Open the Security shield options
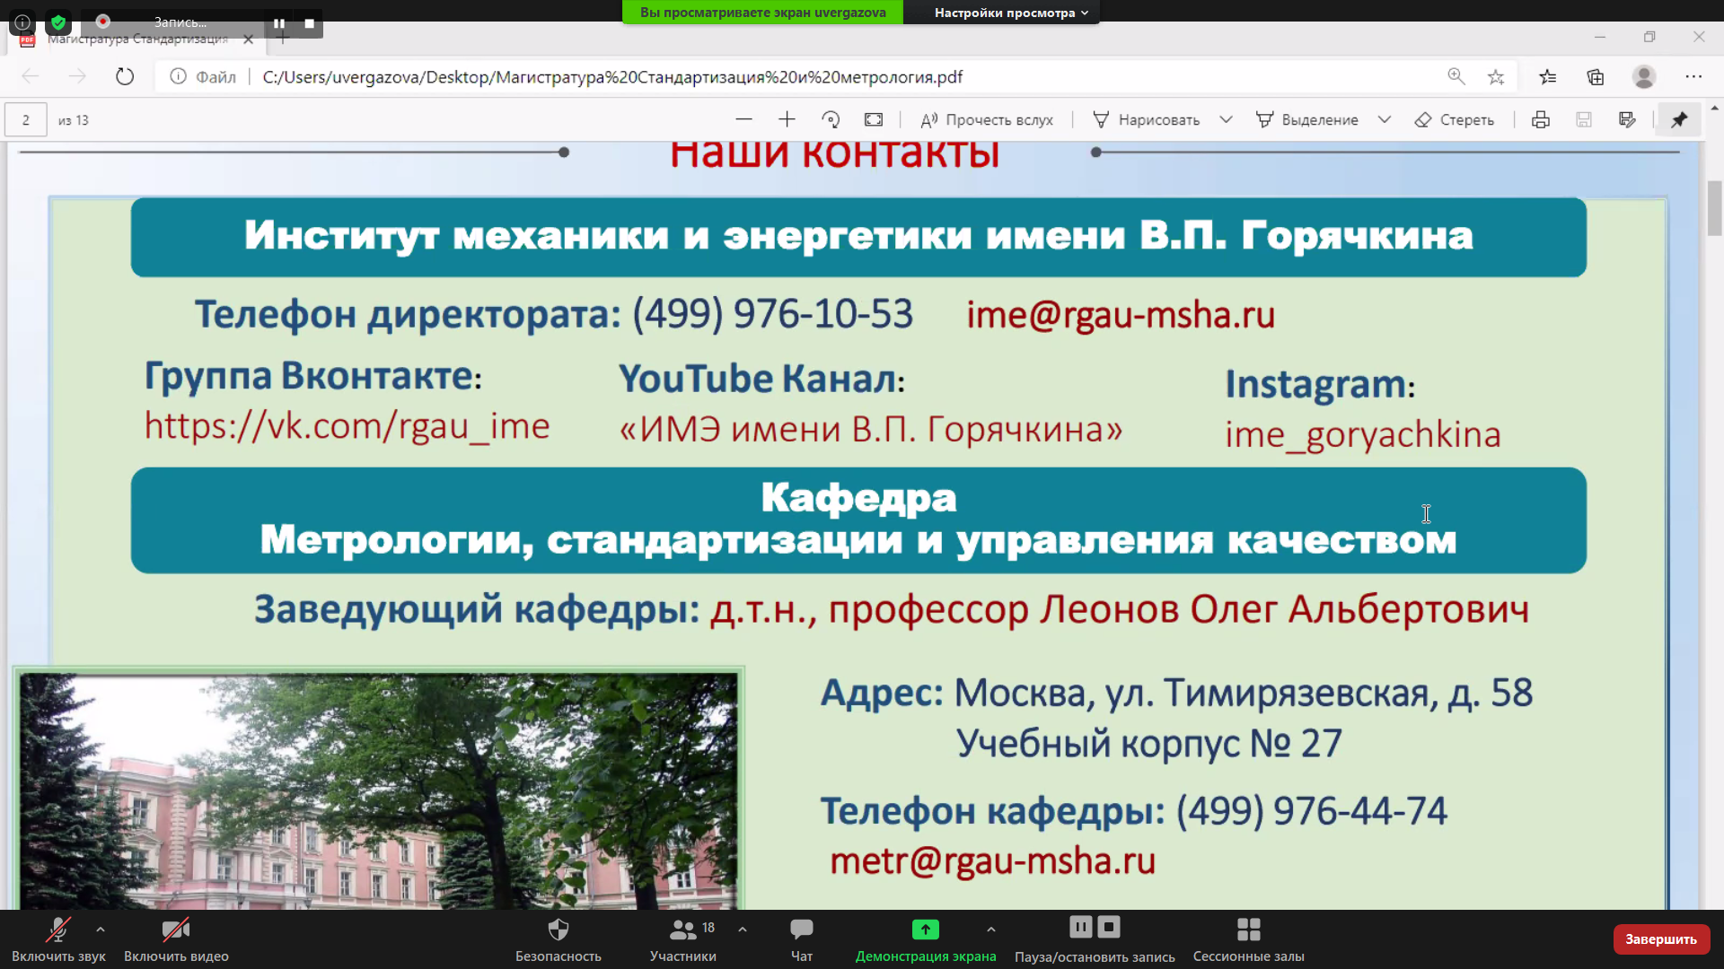This screenshot has height=969, width=1724. coord(558,938)
